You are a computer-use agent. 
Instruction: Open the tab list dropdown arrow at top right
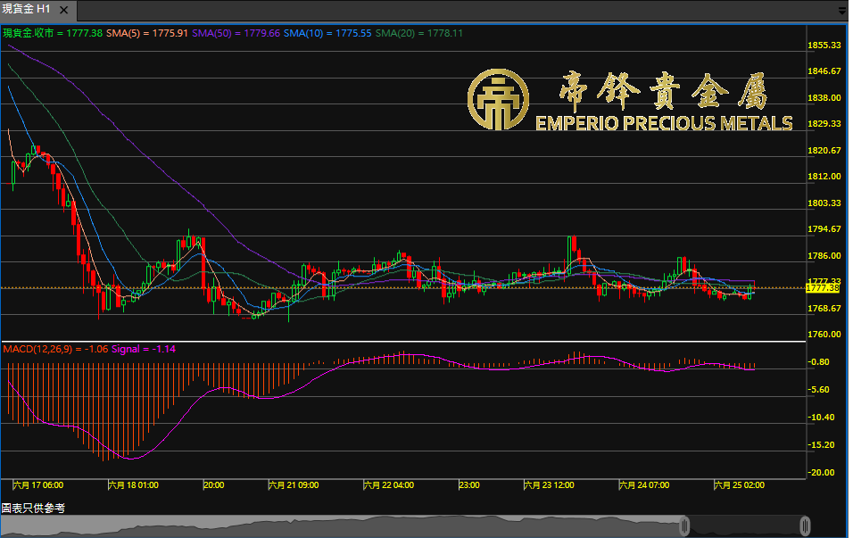(842, 11)
